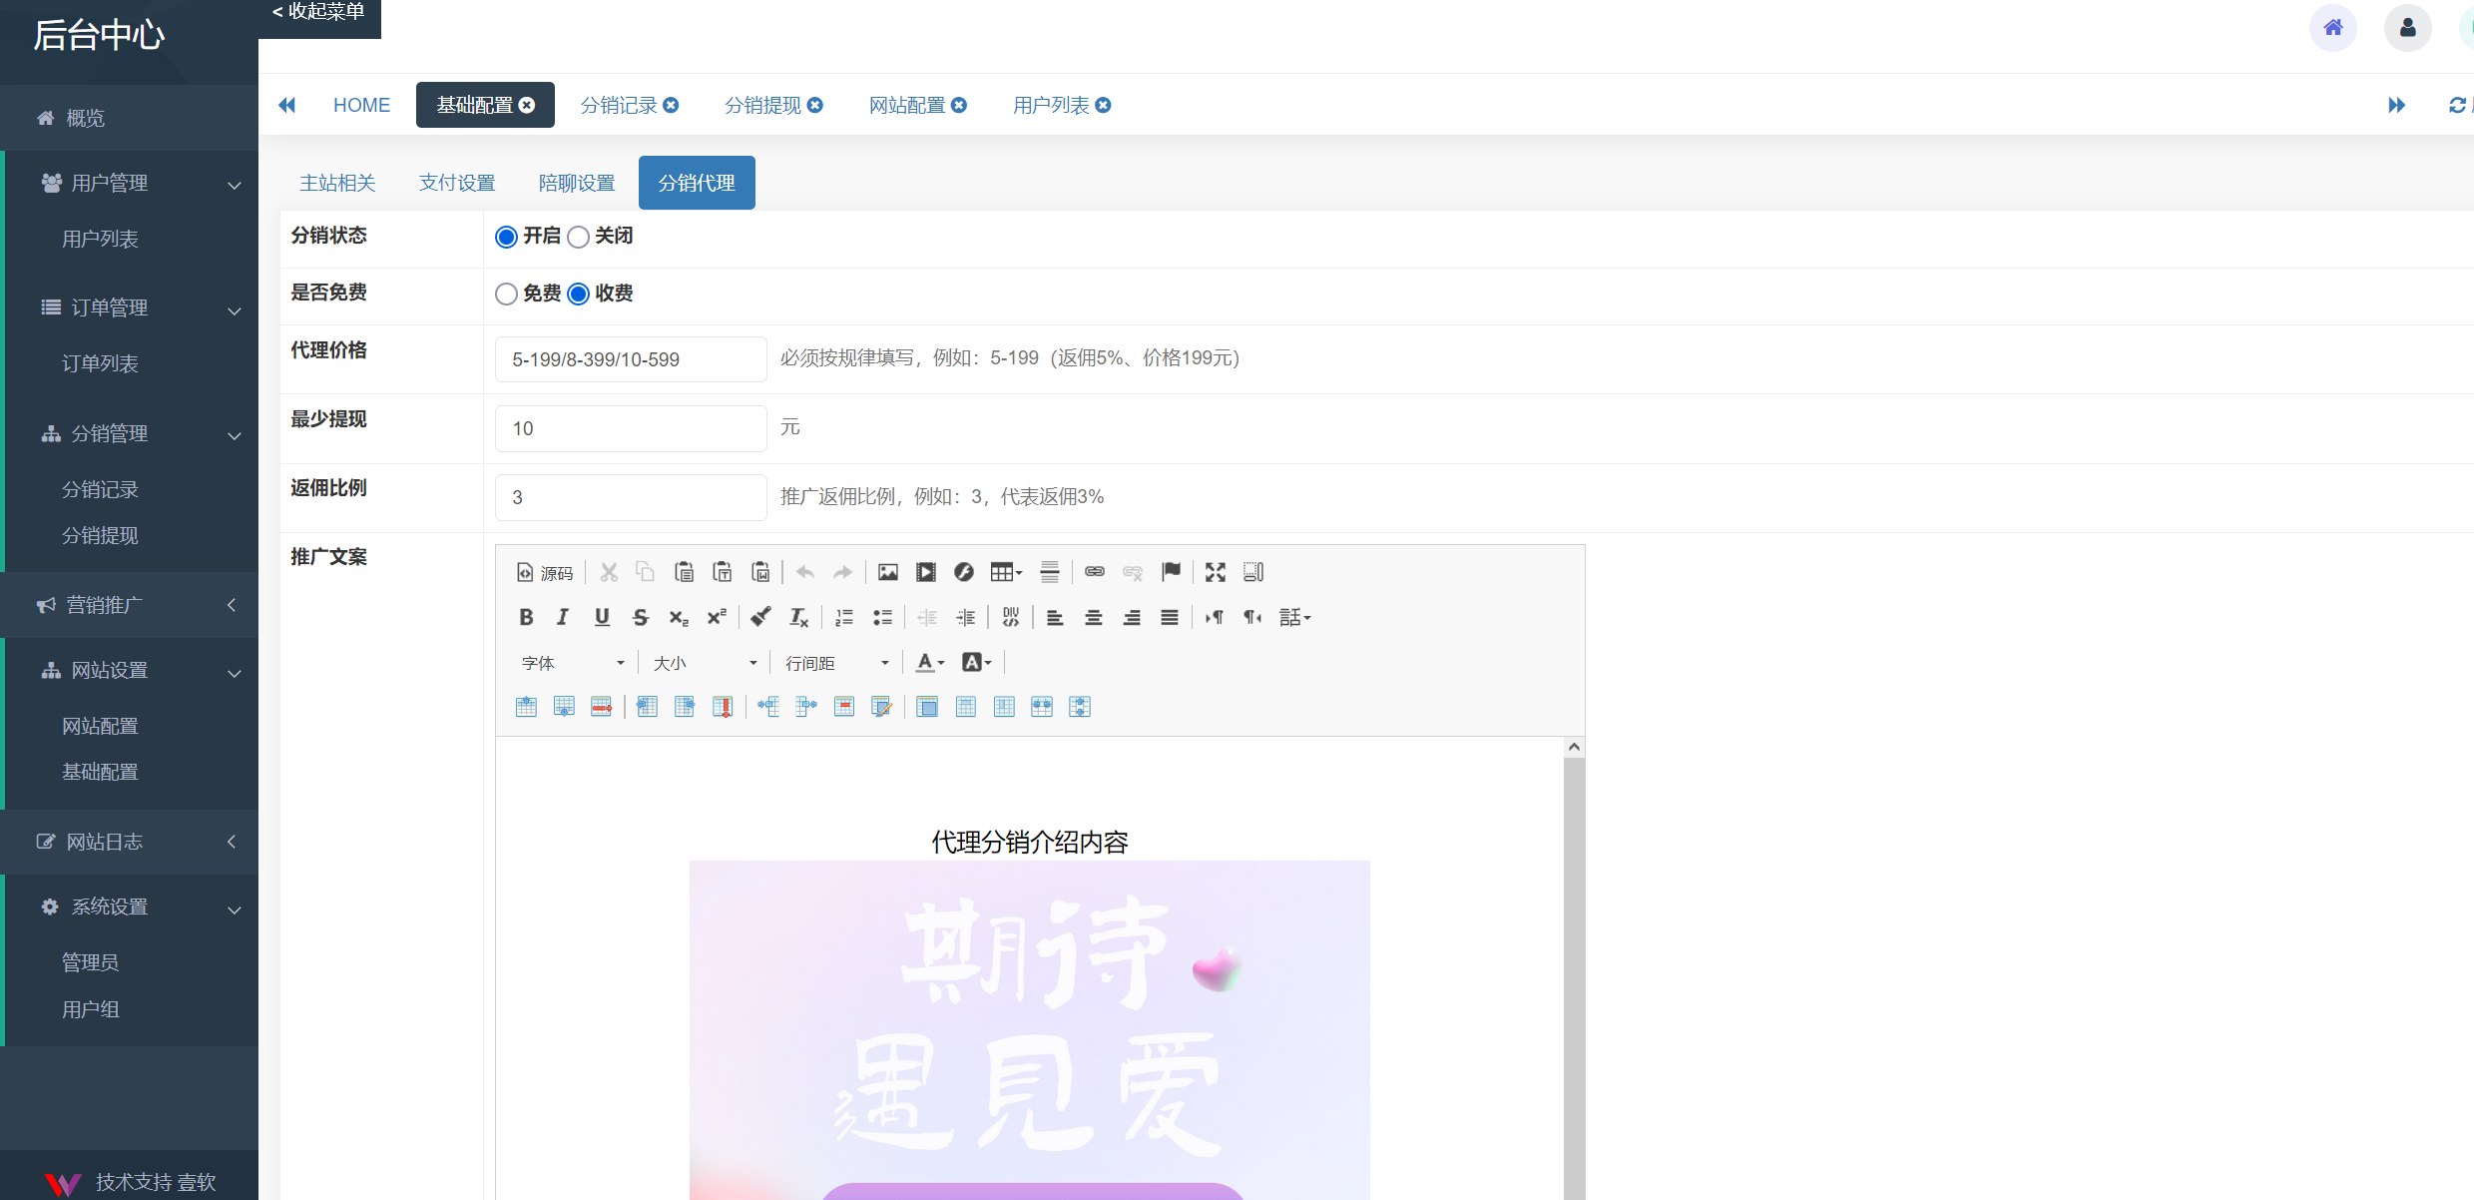Open the 行间距 line spacing dropdown

click(x=835, y=662)
